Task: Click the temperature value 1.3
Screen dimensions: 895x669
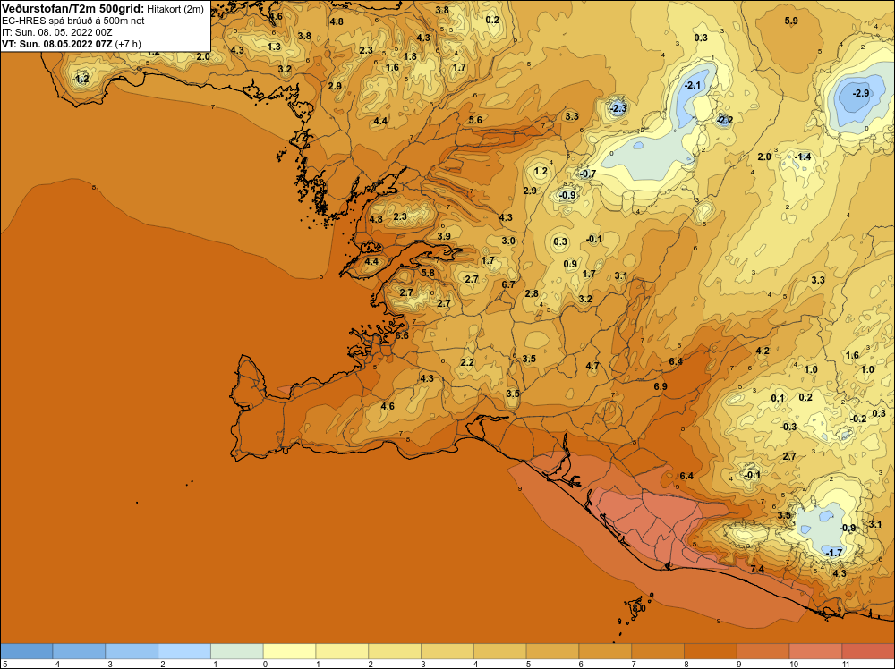Action: (275, 47)
